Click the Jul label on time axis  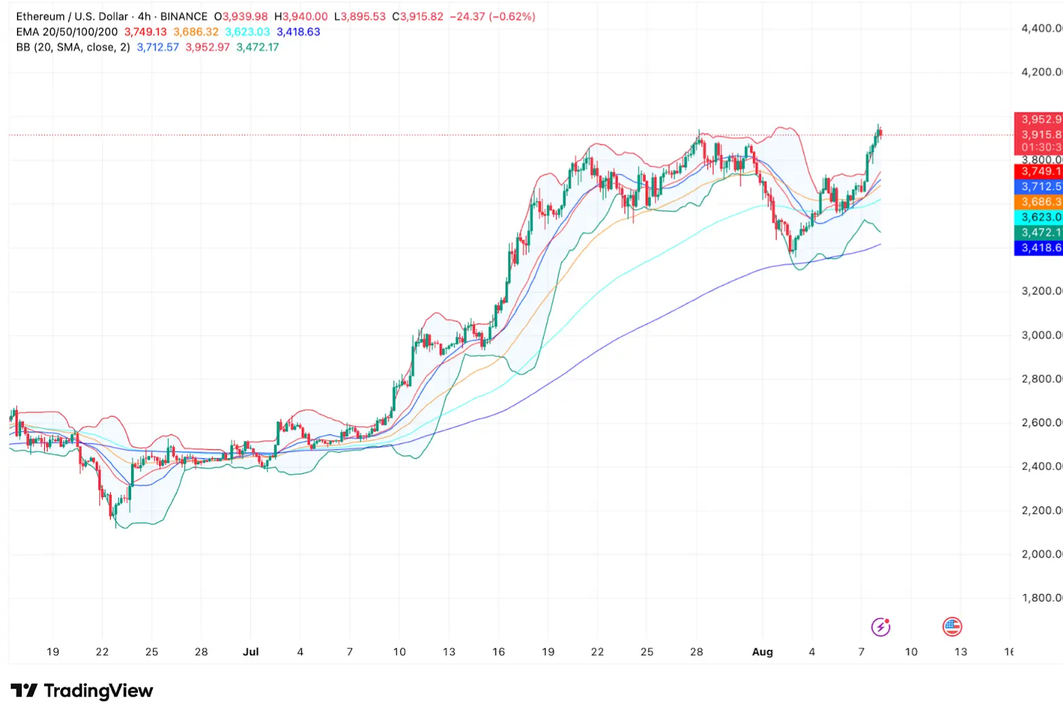click(x=251, y=652)
